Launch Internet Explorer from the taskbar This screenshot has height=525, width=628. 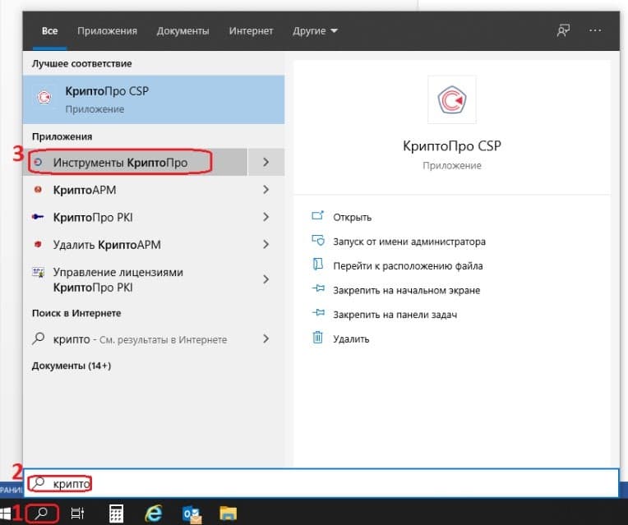(x=154, y=513)
